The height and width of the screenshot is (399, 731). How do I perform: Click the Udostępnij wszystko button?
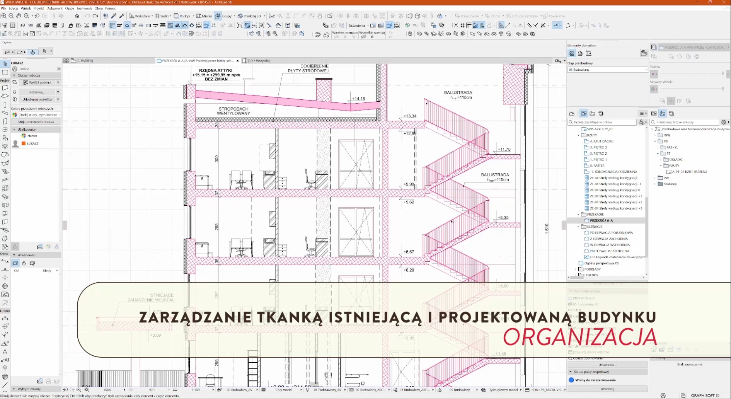coord(37,99)
